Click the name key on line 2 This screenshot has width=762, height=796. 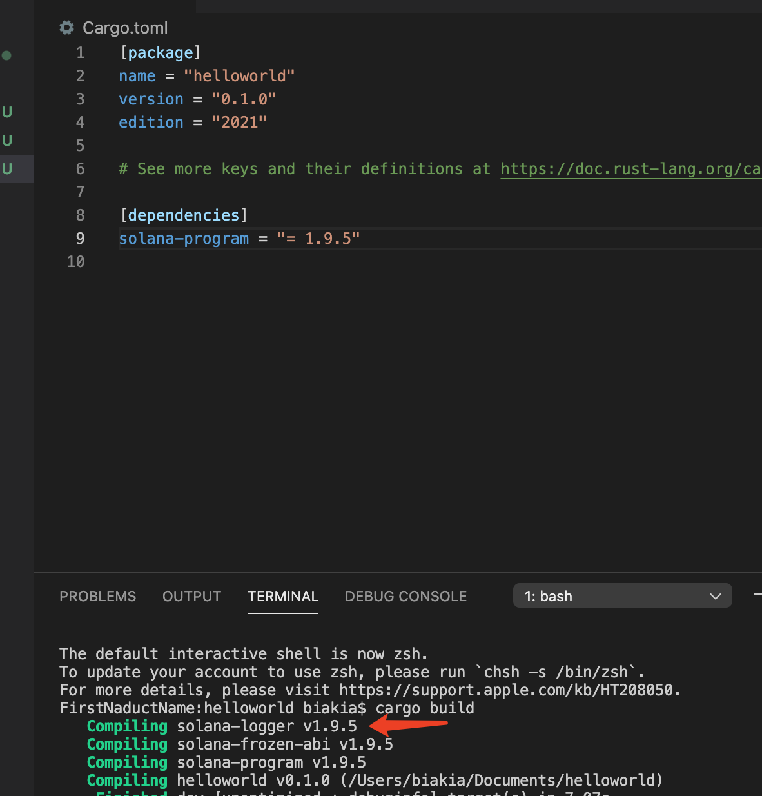[137, 76]
